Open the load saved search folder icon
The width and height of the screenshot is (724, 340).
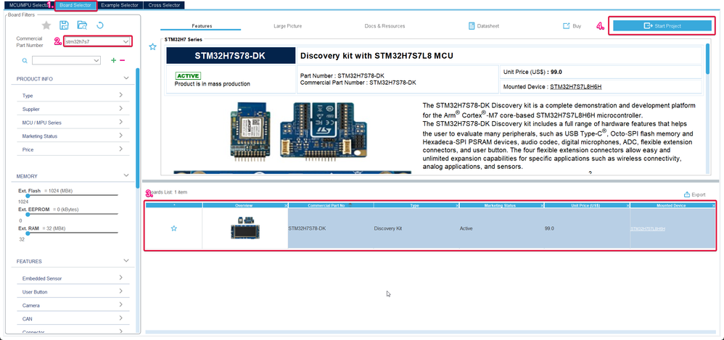82,25
